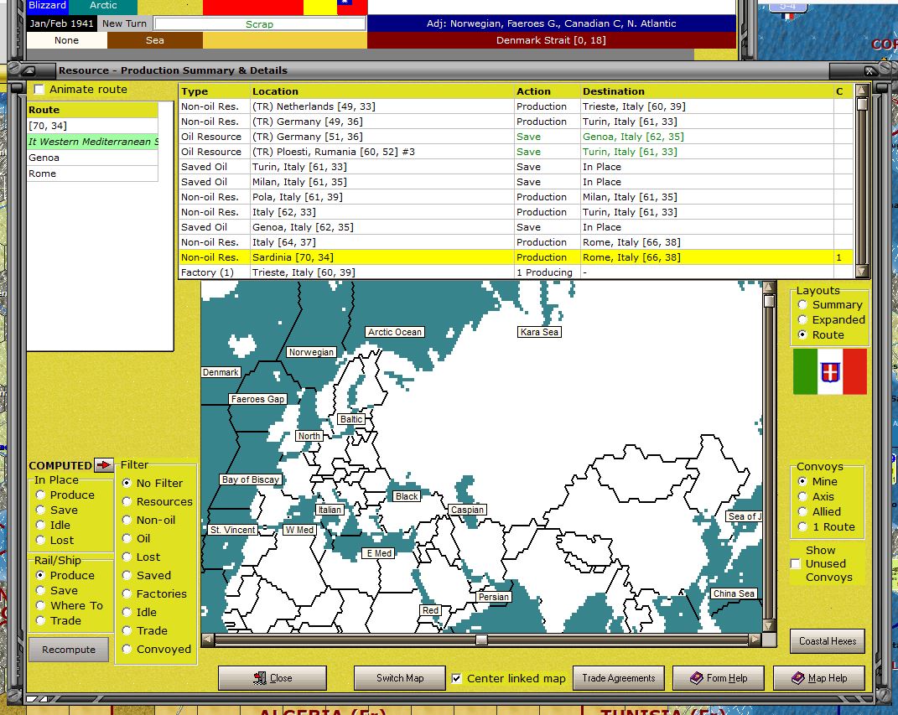Click the door icon on Close button
This screenshot has height=715, width=898.
(261, 678)
